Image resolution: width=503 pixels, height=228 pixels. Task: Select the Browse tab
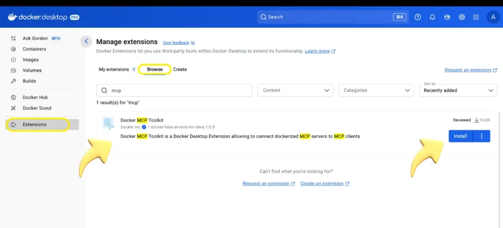click(155, 70)
